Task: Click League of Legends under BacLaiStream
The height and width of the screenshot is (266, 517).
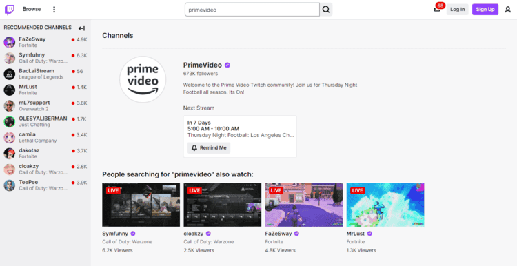Action: point(41,77)
